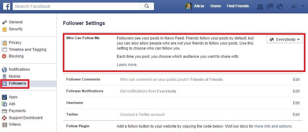Edit the Username setting
Image resolution: width=308 pixels, height=132 pixels.
coord(296,103)
